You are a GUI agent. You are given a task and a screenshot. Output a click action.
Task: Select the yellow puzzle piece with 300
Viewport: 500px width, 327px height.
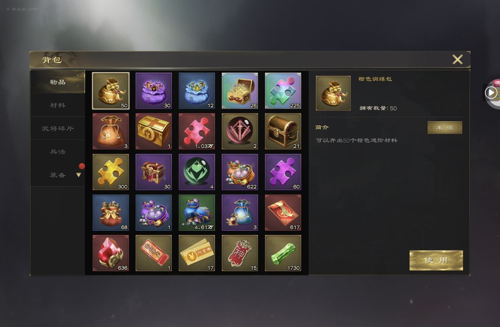click(x=110, y=172)
